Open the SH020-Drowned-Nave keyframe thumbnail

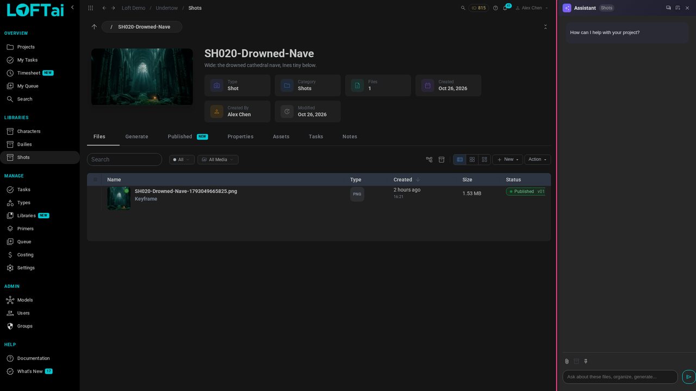[x=119, y=198]
